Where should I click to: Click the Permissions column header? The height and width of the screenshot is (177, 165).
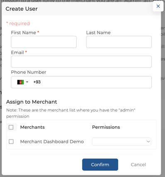106,127
